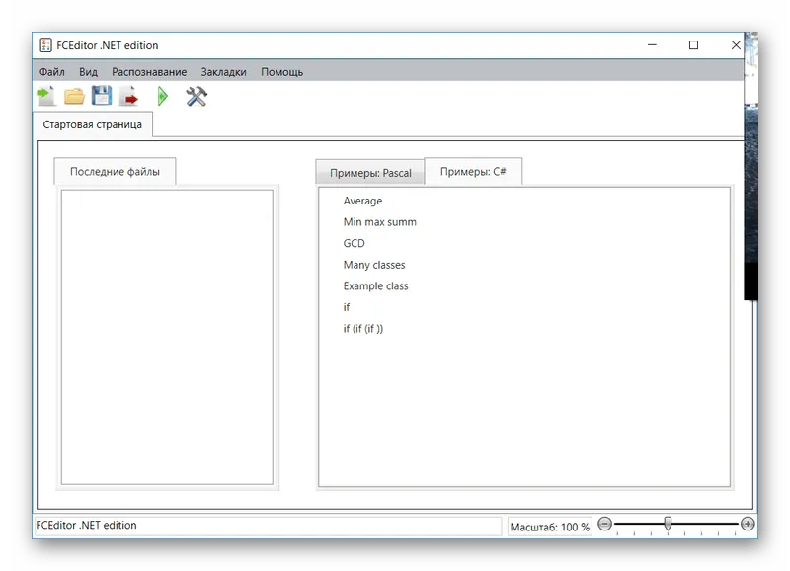This screenshot has height=571, width=790.
Task: Open the Вид menu
Action: point(88,72)
